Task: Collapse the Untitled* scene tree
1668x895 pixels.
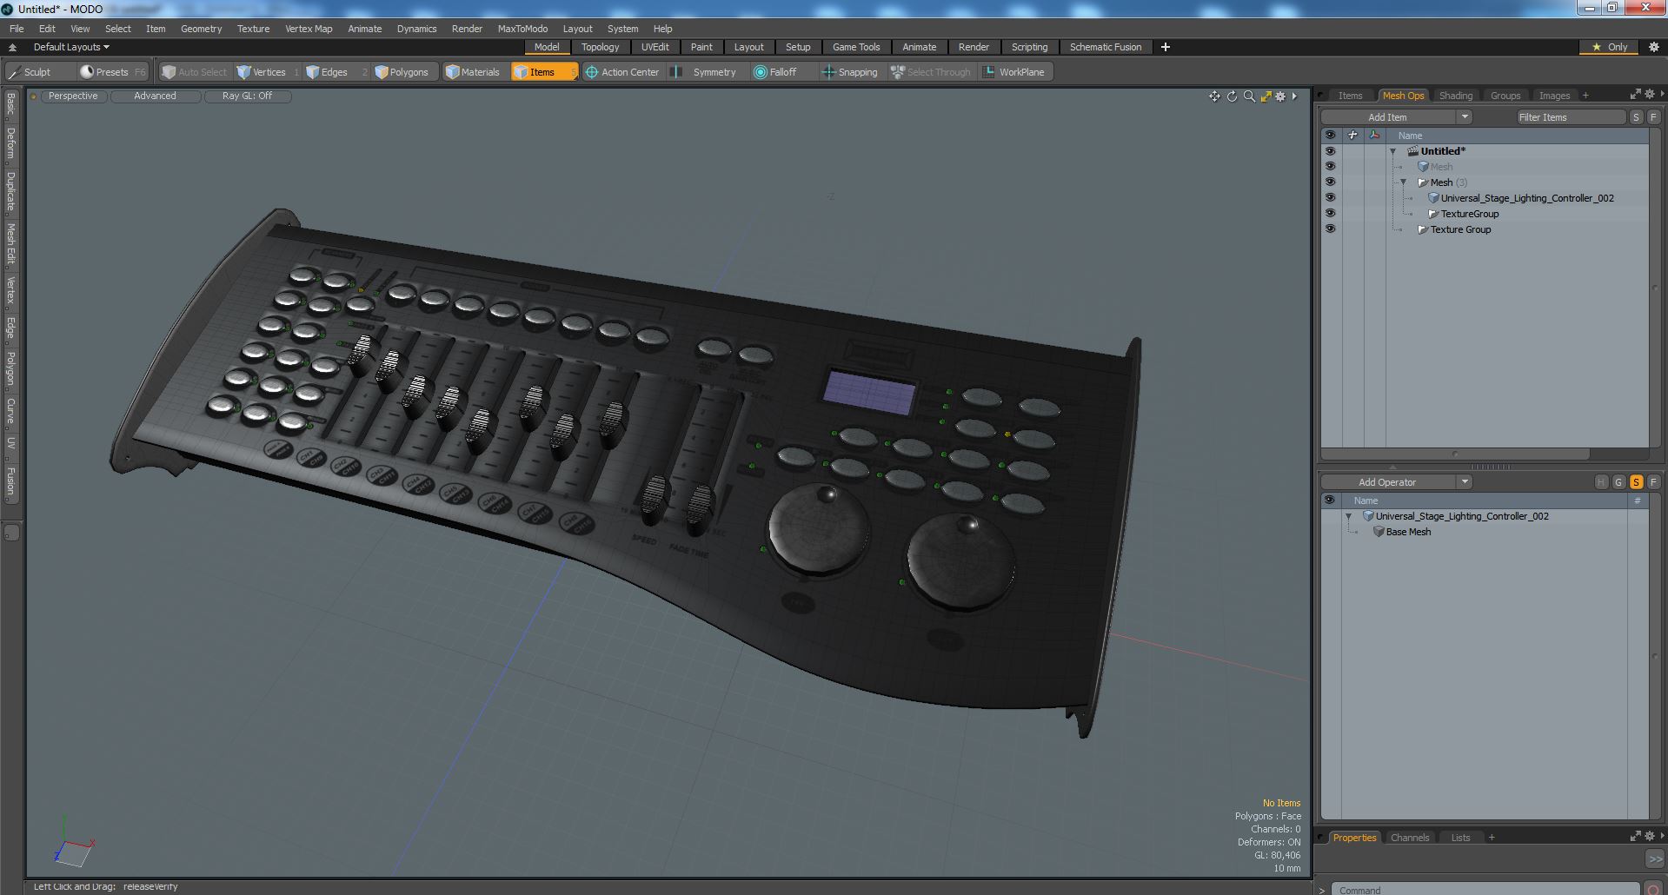Action: pos(1393,151)
